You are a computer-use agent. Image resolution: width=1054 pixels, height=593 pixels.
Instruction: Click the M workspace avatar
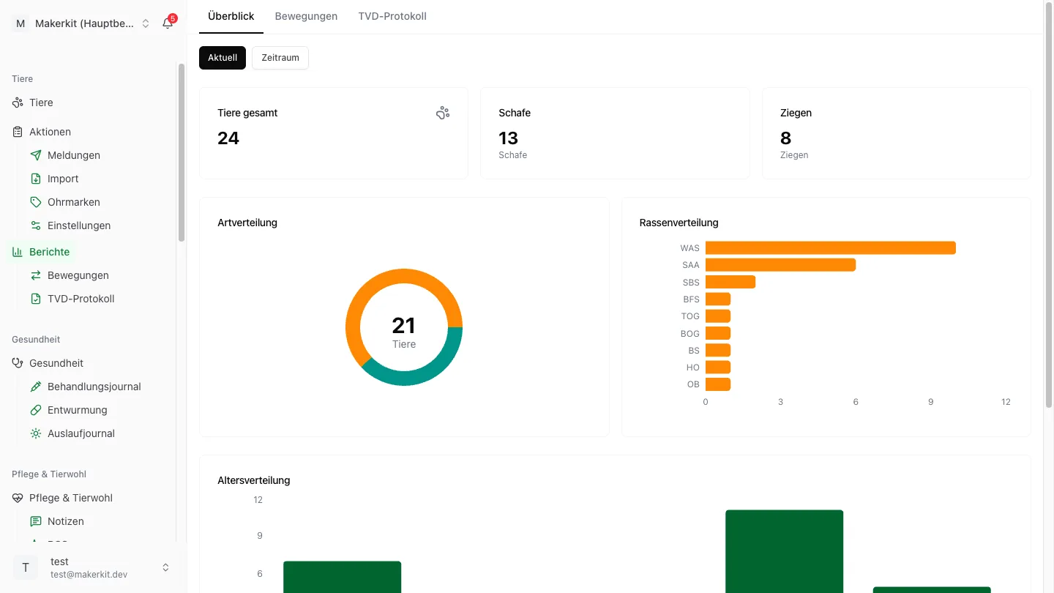point(20,23)
